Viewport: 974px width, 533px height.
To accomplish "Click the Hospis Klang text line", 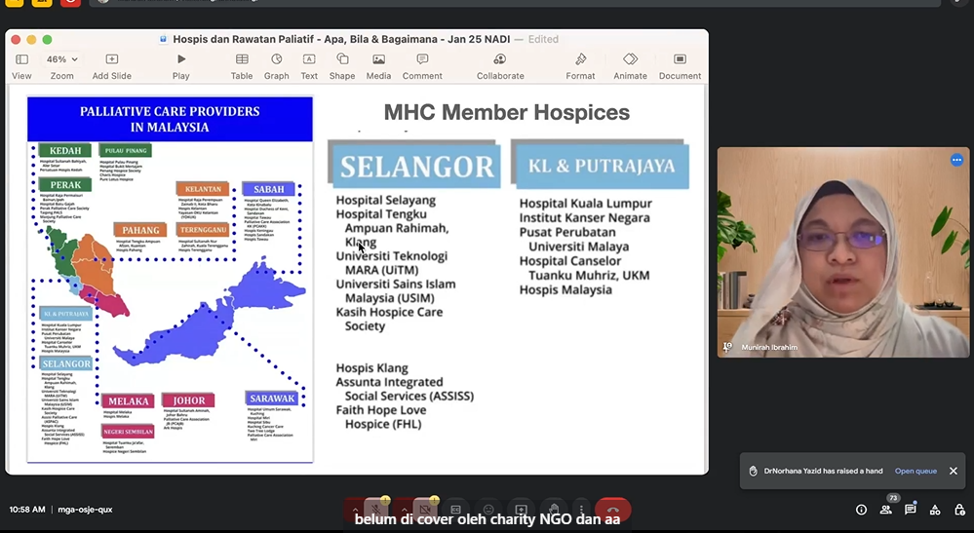I will [371, 368].
